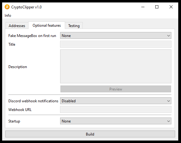Click the CryptoClipper v1.0 window title
Image resolution: width=181 pixels, height=143 pixels.
(x=26, y=7)
